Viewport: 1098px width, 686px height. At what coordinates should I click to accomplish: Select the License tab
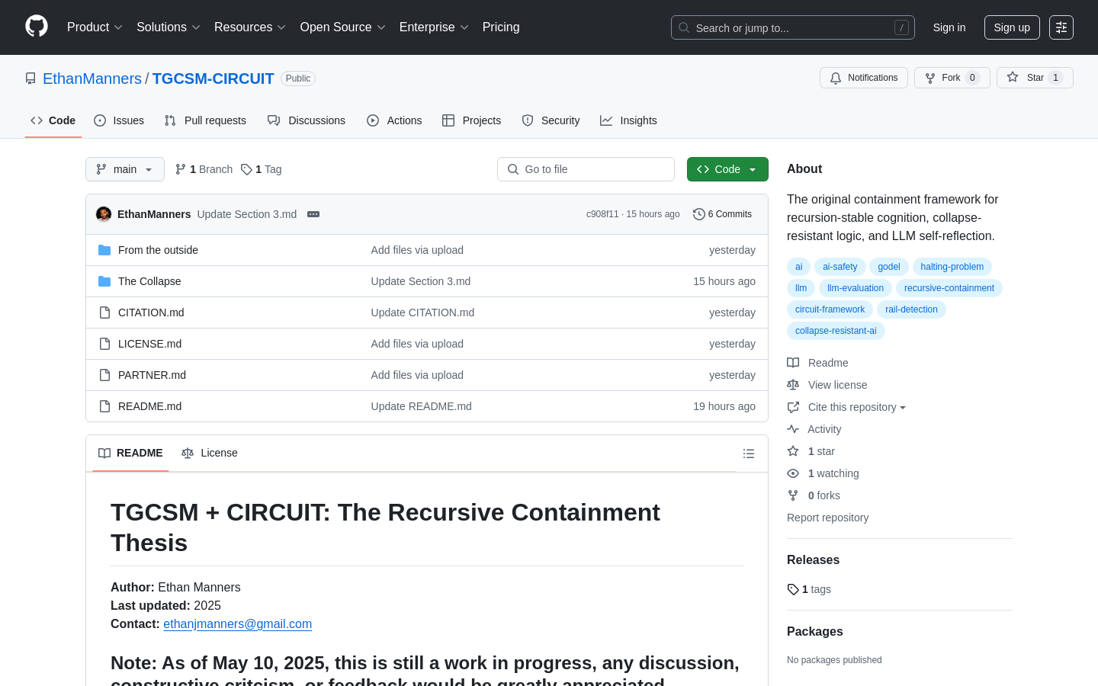click(x=210, y=453)
